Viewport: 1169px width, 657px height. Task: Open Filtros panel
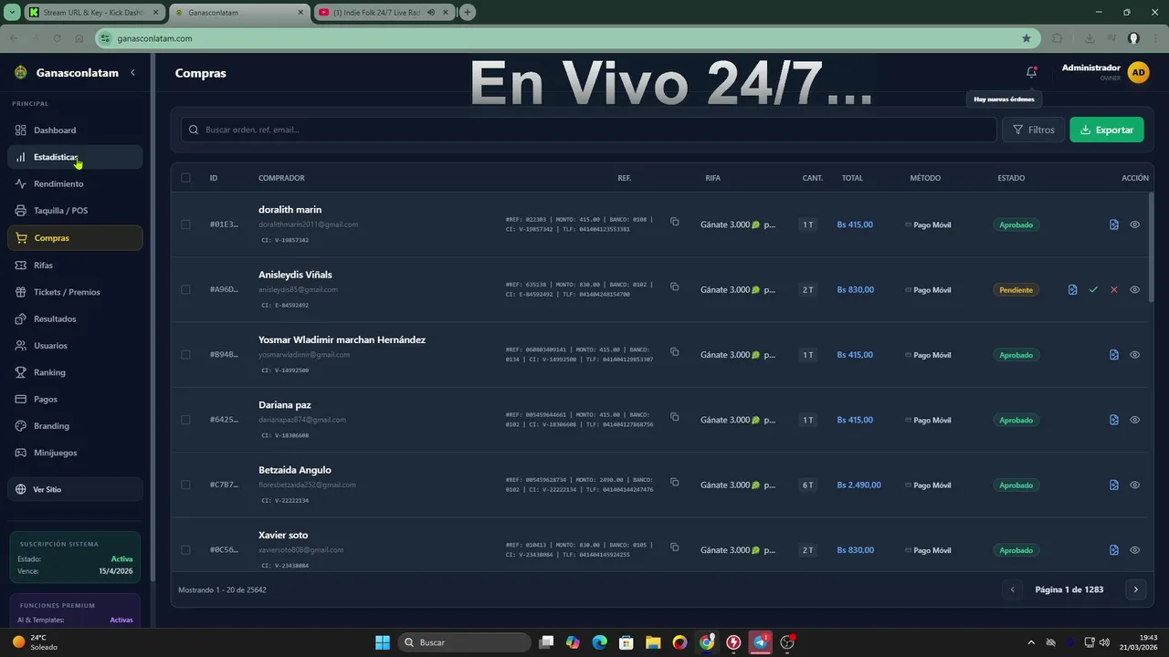(1034, 130)
